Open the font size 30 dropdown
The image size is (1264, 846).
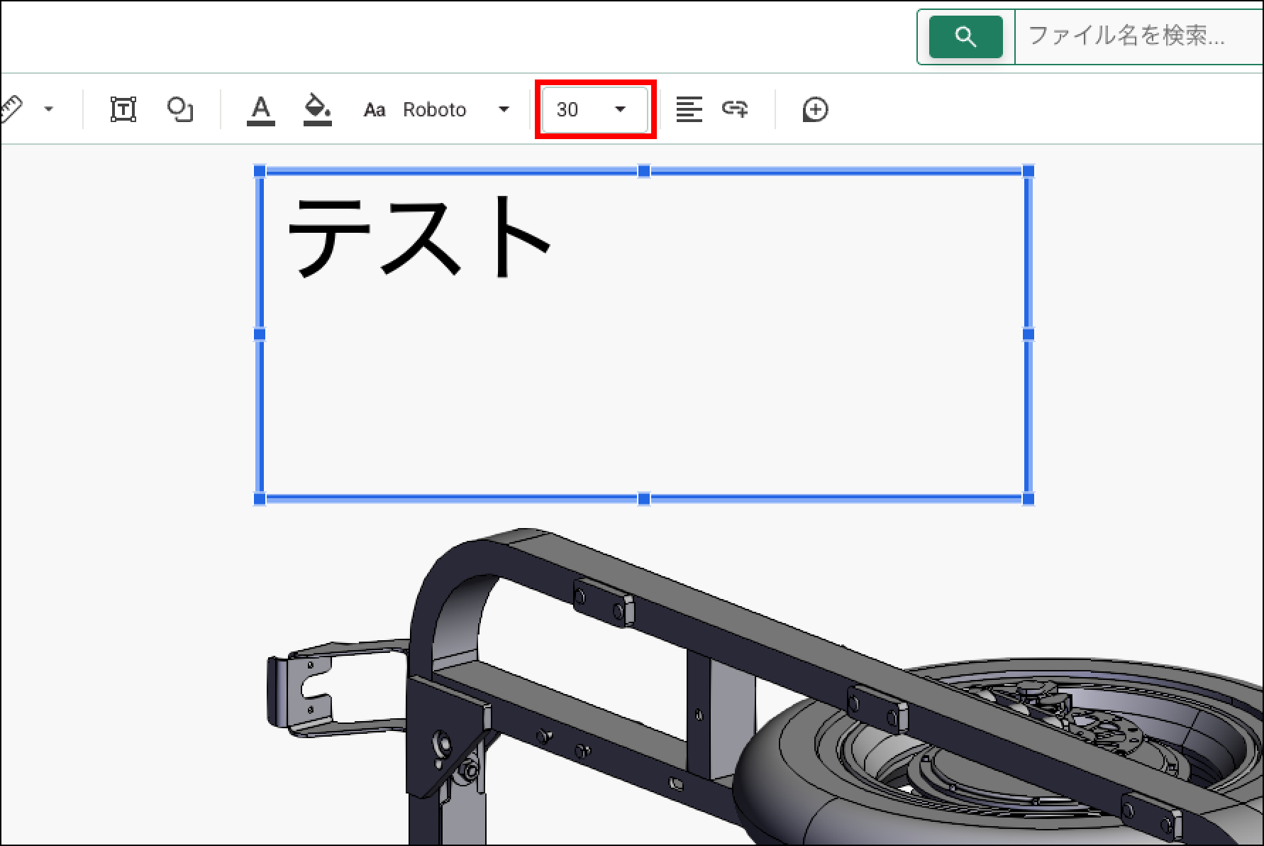click(594, 109)
